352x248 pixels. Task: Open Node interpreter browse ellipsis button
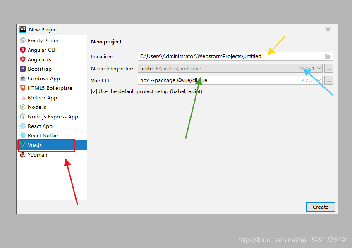tap(329, 68)
